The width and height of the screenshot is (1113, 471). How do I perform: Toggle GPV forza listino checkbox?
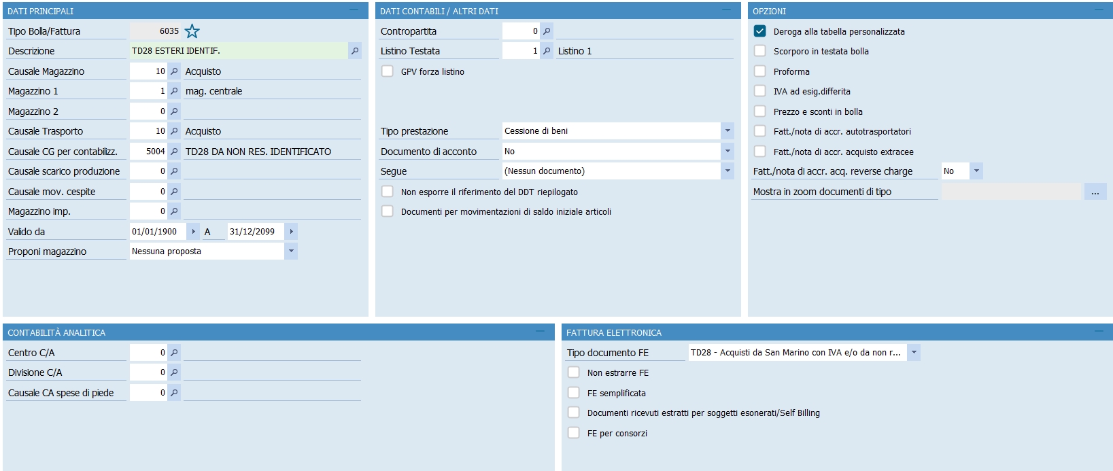click(388, 71)
